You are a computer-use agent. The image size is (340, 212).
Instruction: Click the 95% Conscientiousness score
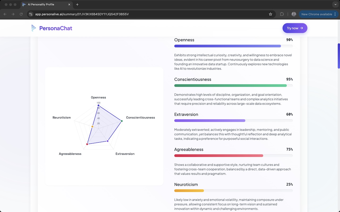[x=290, y=79]
